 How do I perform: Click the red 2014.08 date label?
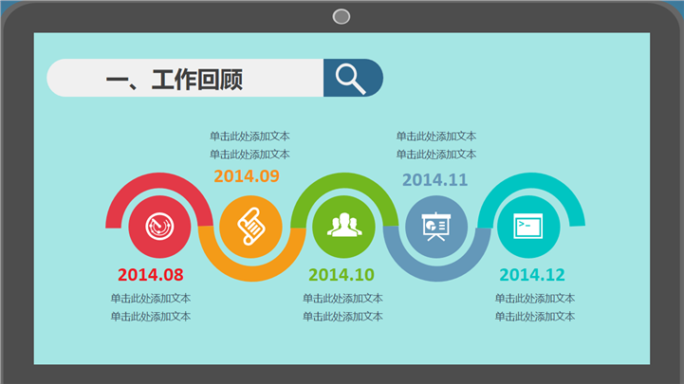tap(150, 275)
